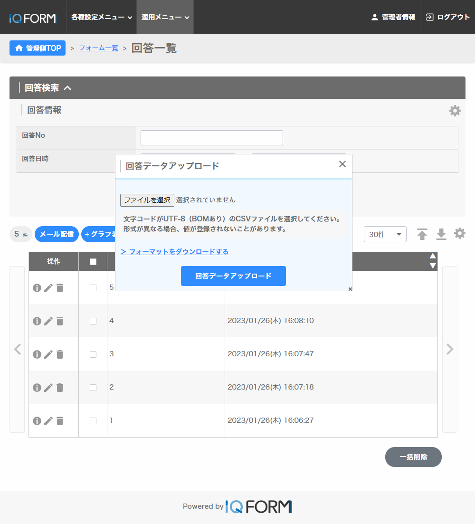Open list settings gear beside download icon
475x524 pixels.
[460, 234]
